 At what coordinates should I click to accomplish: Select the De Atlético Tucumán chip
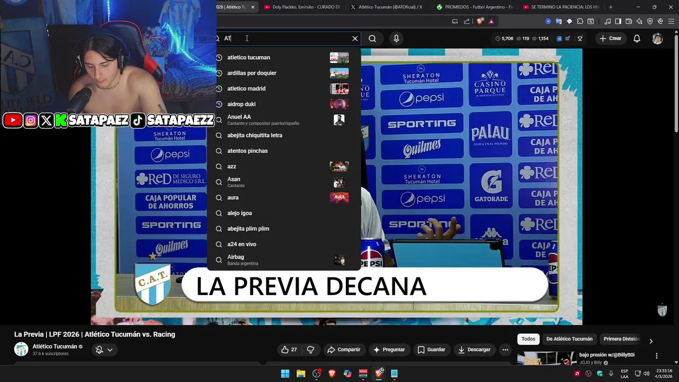569,339
